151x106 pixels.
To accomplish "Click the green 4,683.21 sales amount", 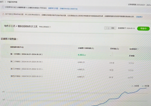I will pyautogui.click(x=82, y=55).
